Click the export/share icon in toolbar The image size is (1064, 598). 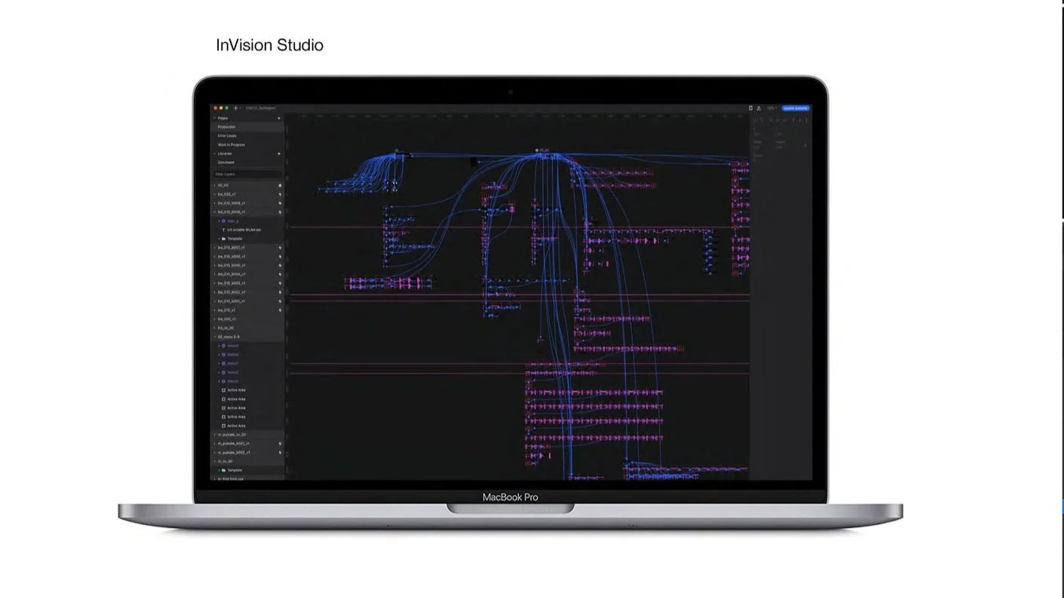[759, 108]
